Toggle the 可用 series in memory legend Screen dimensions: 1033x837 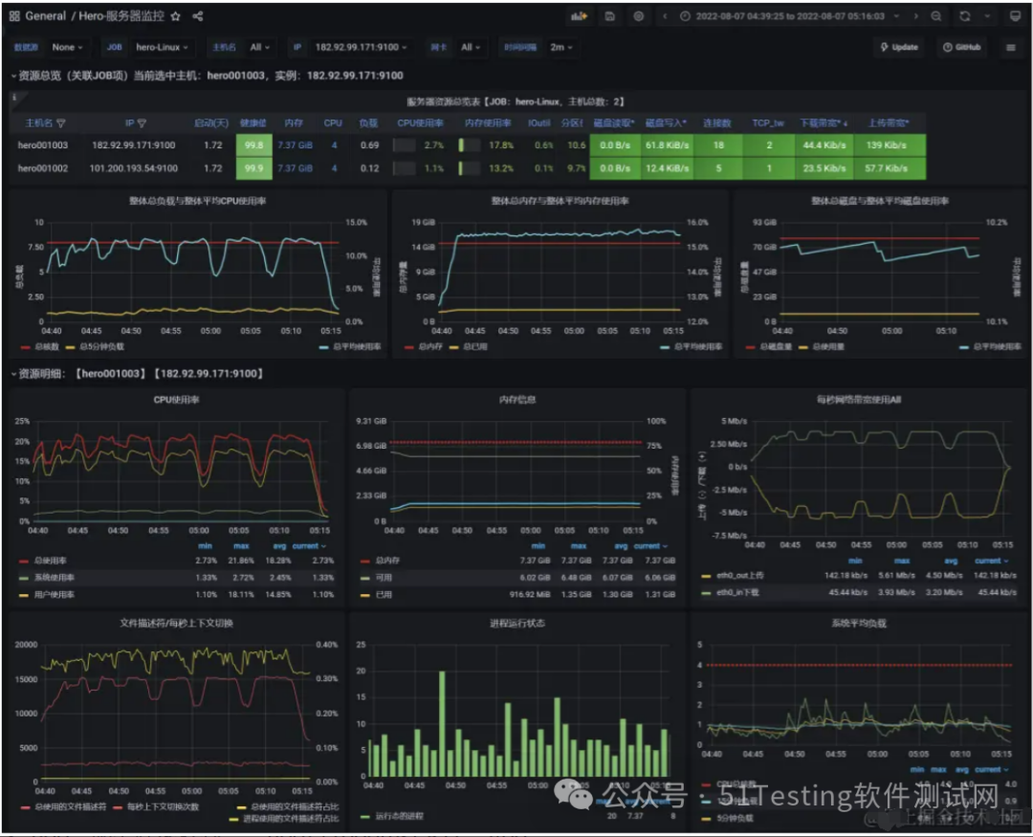point(384,578)
